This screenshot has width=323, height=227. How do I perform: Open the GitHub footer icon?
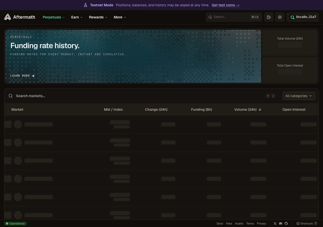(286, 223)
